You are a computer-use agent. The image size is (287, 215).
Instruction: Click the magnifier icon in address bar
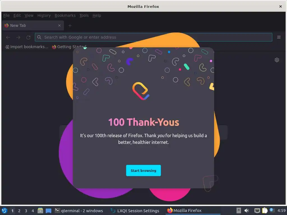pyautogui.click(x=39, y=37)
